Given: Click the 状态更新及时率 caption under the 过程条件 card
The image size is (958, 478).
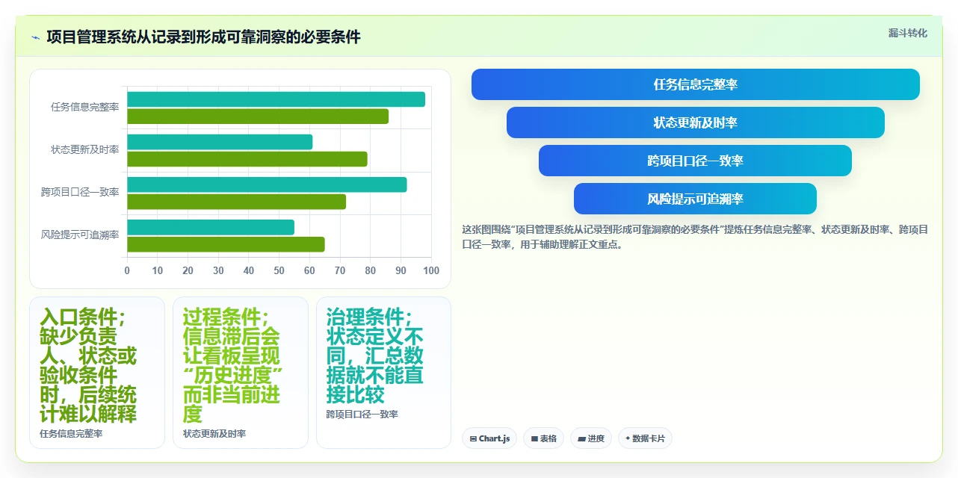Looking at the screenshot, I should tap(214, 433).
